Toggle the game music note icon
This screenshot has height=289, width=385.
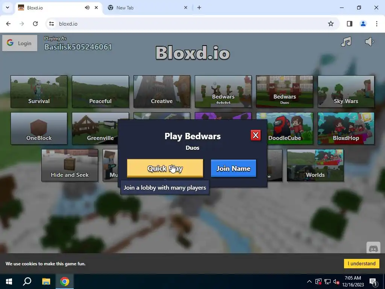pos(346,42)
